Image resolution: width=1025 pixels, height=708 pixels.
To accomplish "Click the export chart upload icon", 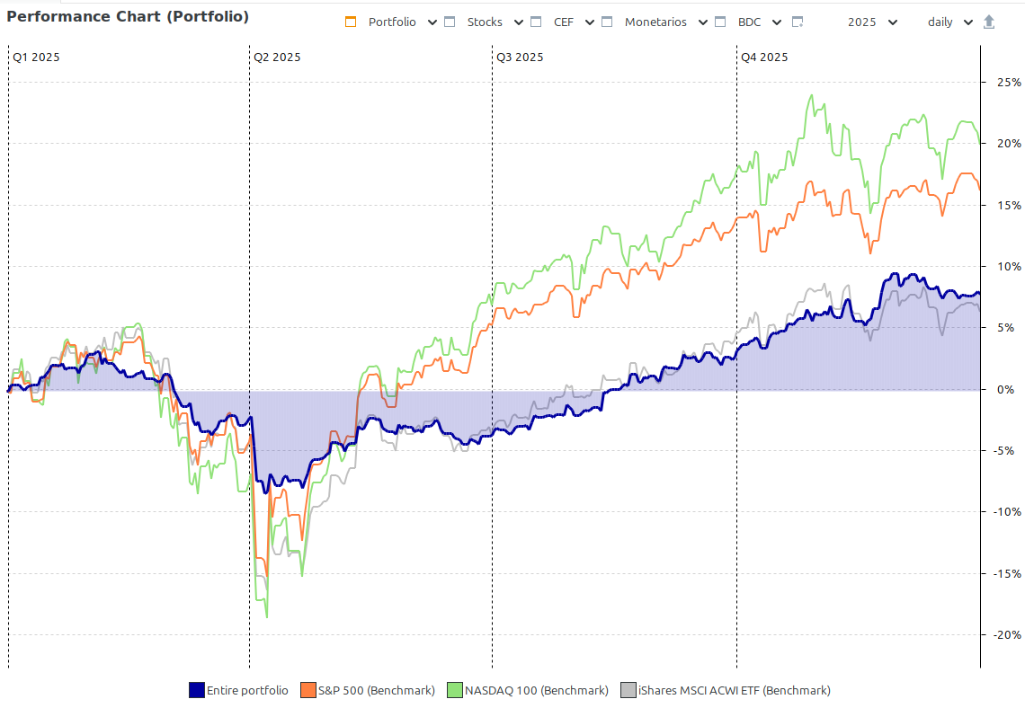I will (989, 22).
